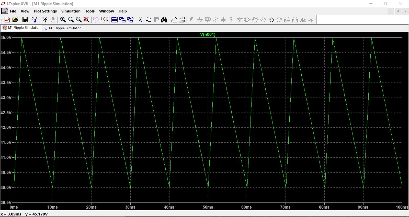
Task: Restore the inner document window
Action: pos(398,11)
